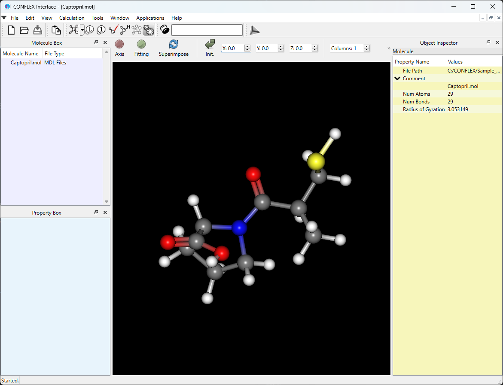Open the calculation settings gear icon
503x385 pixels.
(x=148, y=30)
